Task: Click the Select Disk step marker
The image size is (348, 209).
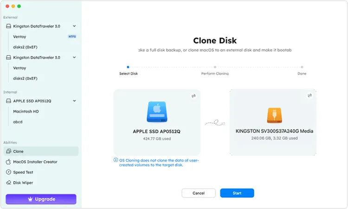Action: point(128,67)
